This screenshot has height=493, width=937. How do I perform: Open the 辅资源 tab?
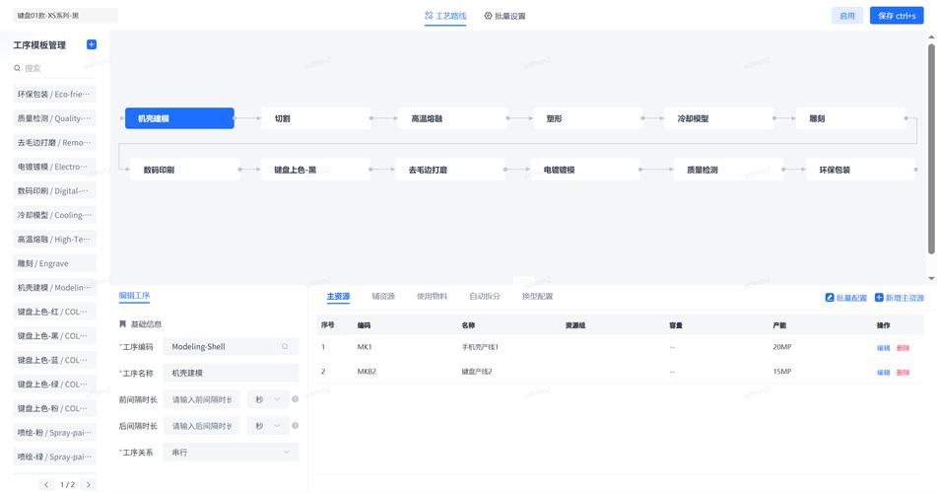383,296
